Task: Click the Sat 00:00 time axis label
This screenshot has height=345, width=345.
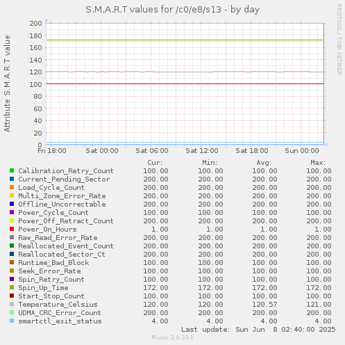Action: click(x=102, y=151)
